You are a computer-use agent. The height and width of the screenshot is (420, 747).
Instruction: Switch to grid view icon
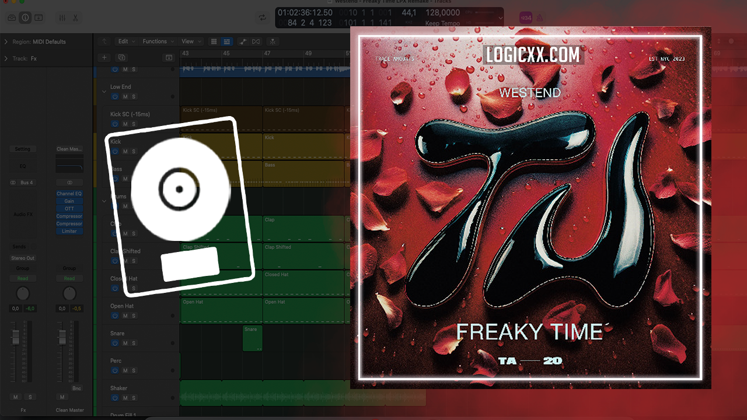click(214, 41)
